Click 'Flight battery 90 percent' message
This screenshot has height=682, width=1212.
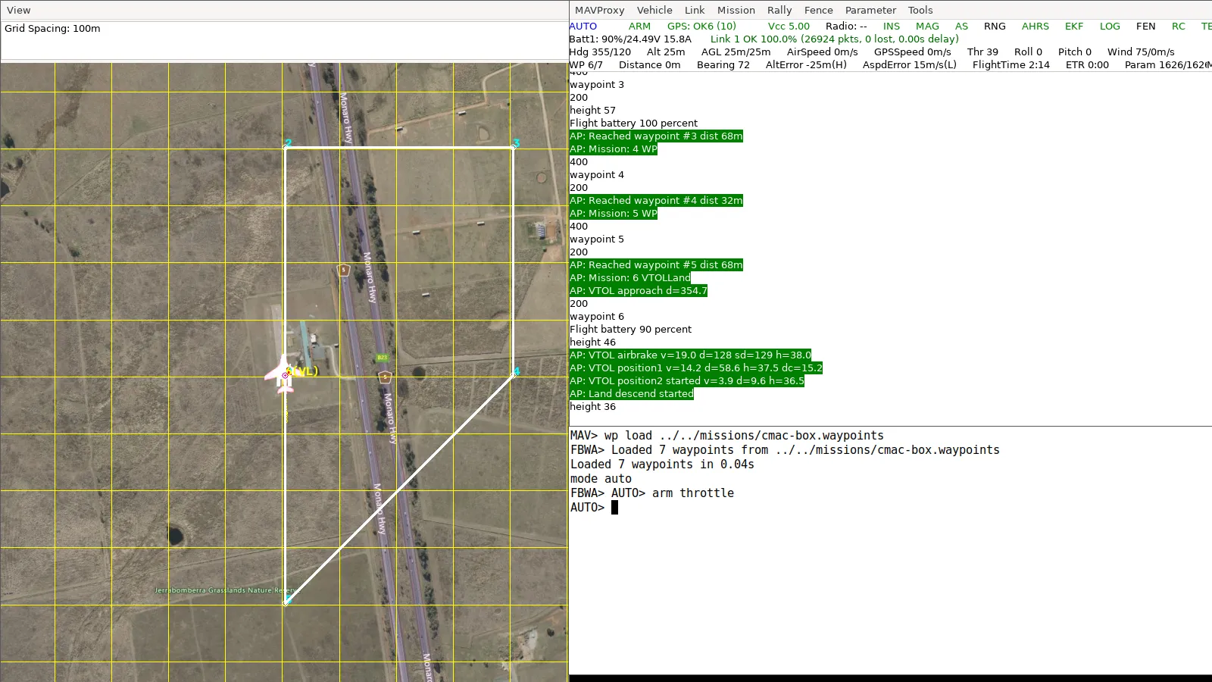click(x=630, y=329)
